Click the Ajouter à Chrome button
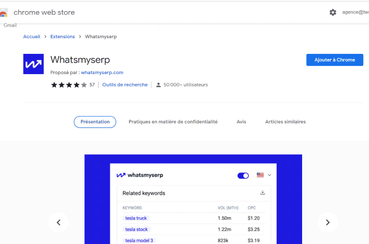 [335, 60]
